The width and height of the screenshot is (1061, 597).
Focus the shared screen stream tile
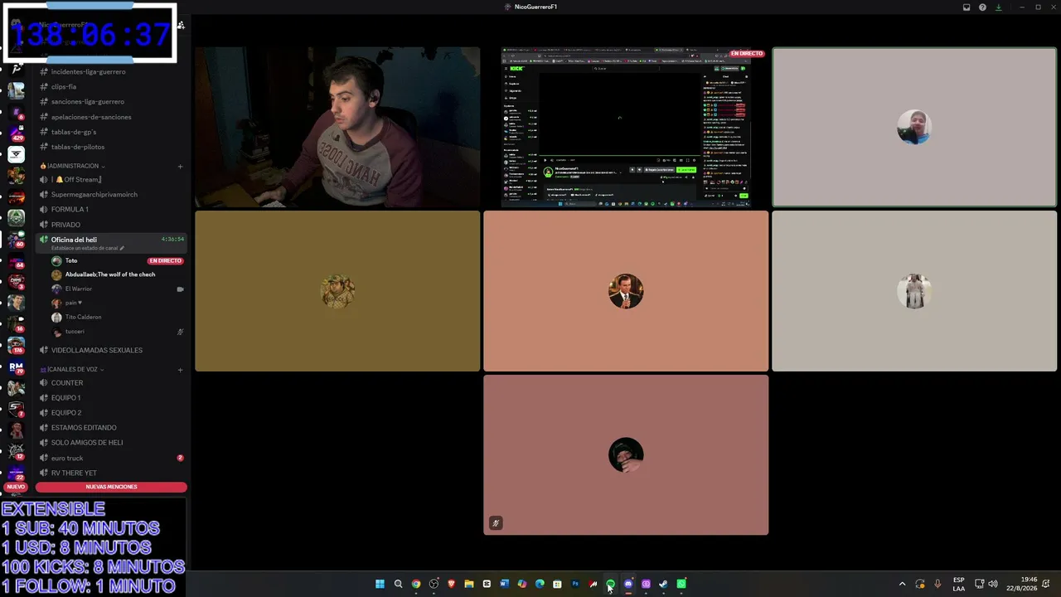tap(626, 127)
